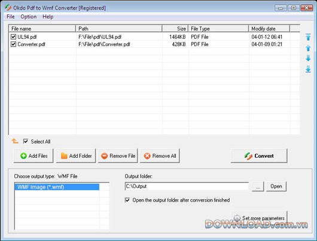Screen dimensions: 317x241
Task: Click Set more parameters button
Action: (x=259, y=218)
